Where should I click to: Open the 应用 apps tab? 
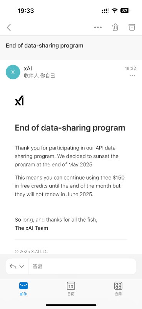(118, 289)
